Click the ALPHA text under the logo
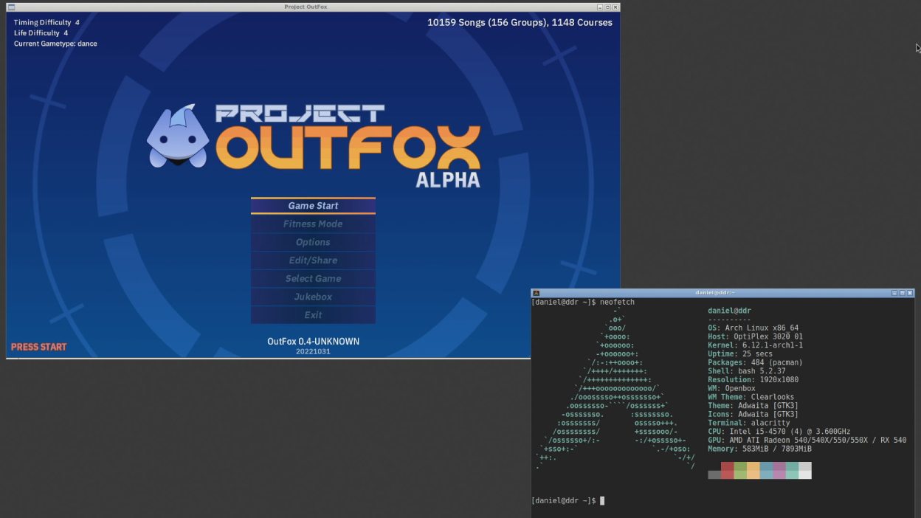Image resolution: width=921 pixels, height=518 pixels. pyautogui.click(x=448, y=180)
